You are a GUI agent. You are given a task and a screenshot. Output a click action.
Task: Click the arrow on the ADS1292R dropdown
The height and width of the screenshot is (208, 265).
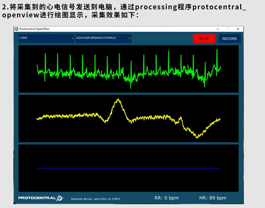[x=130, y=39]
